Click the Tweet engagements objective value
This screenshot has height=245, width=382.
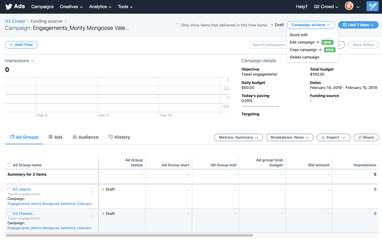[x=259, y=74]
